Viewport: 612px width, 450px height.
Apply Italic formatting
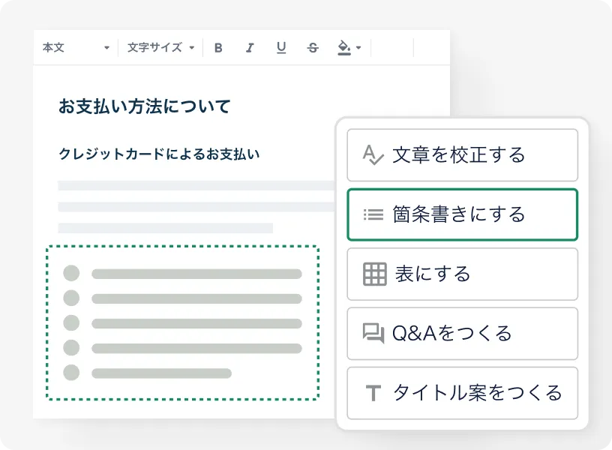pyautogui.click(x=250, y=48)
